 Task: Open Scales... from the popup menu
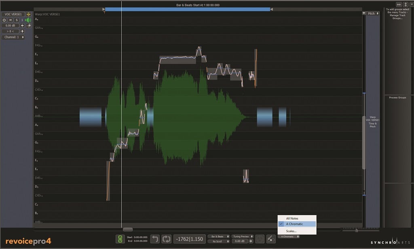click(x=291, y=231)
